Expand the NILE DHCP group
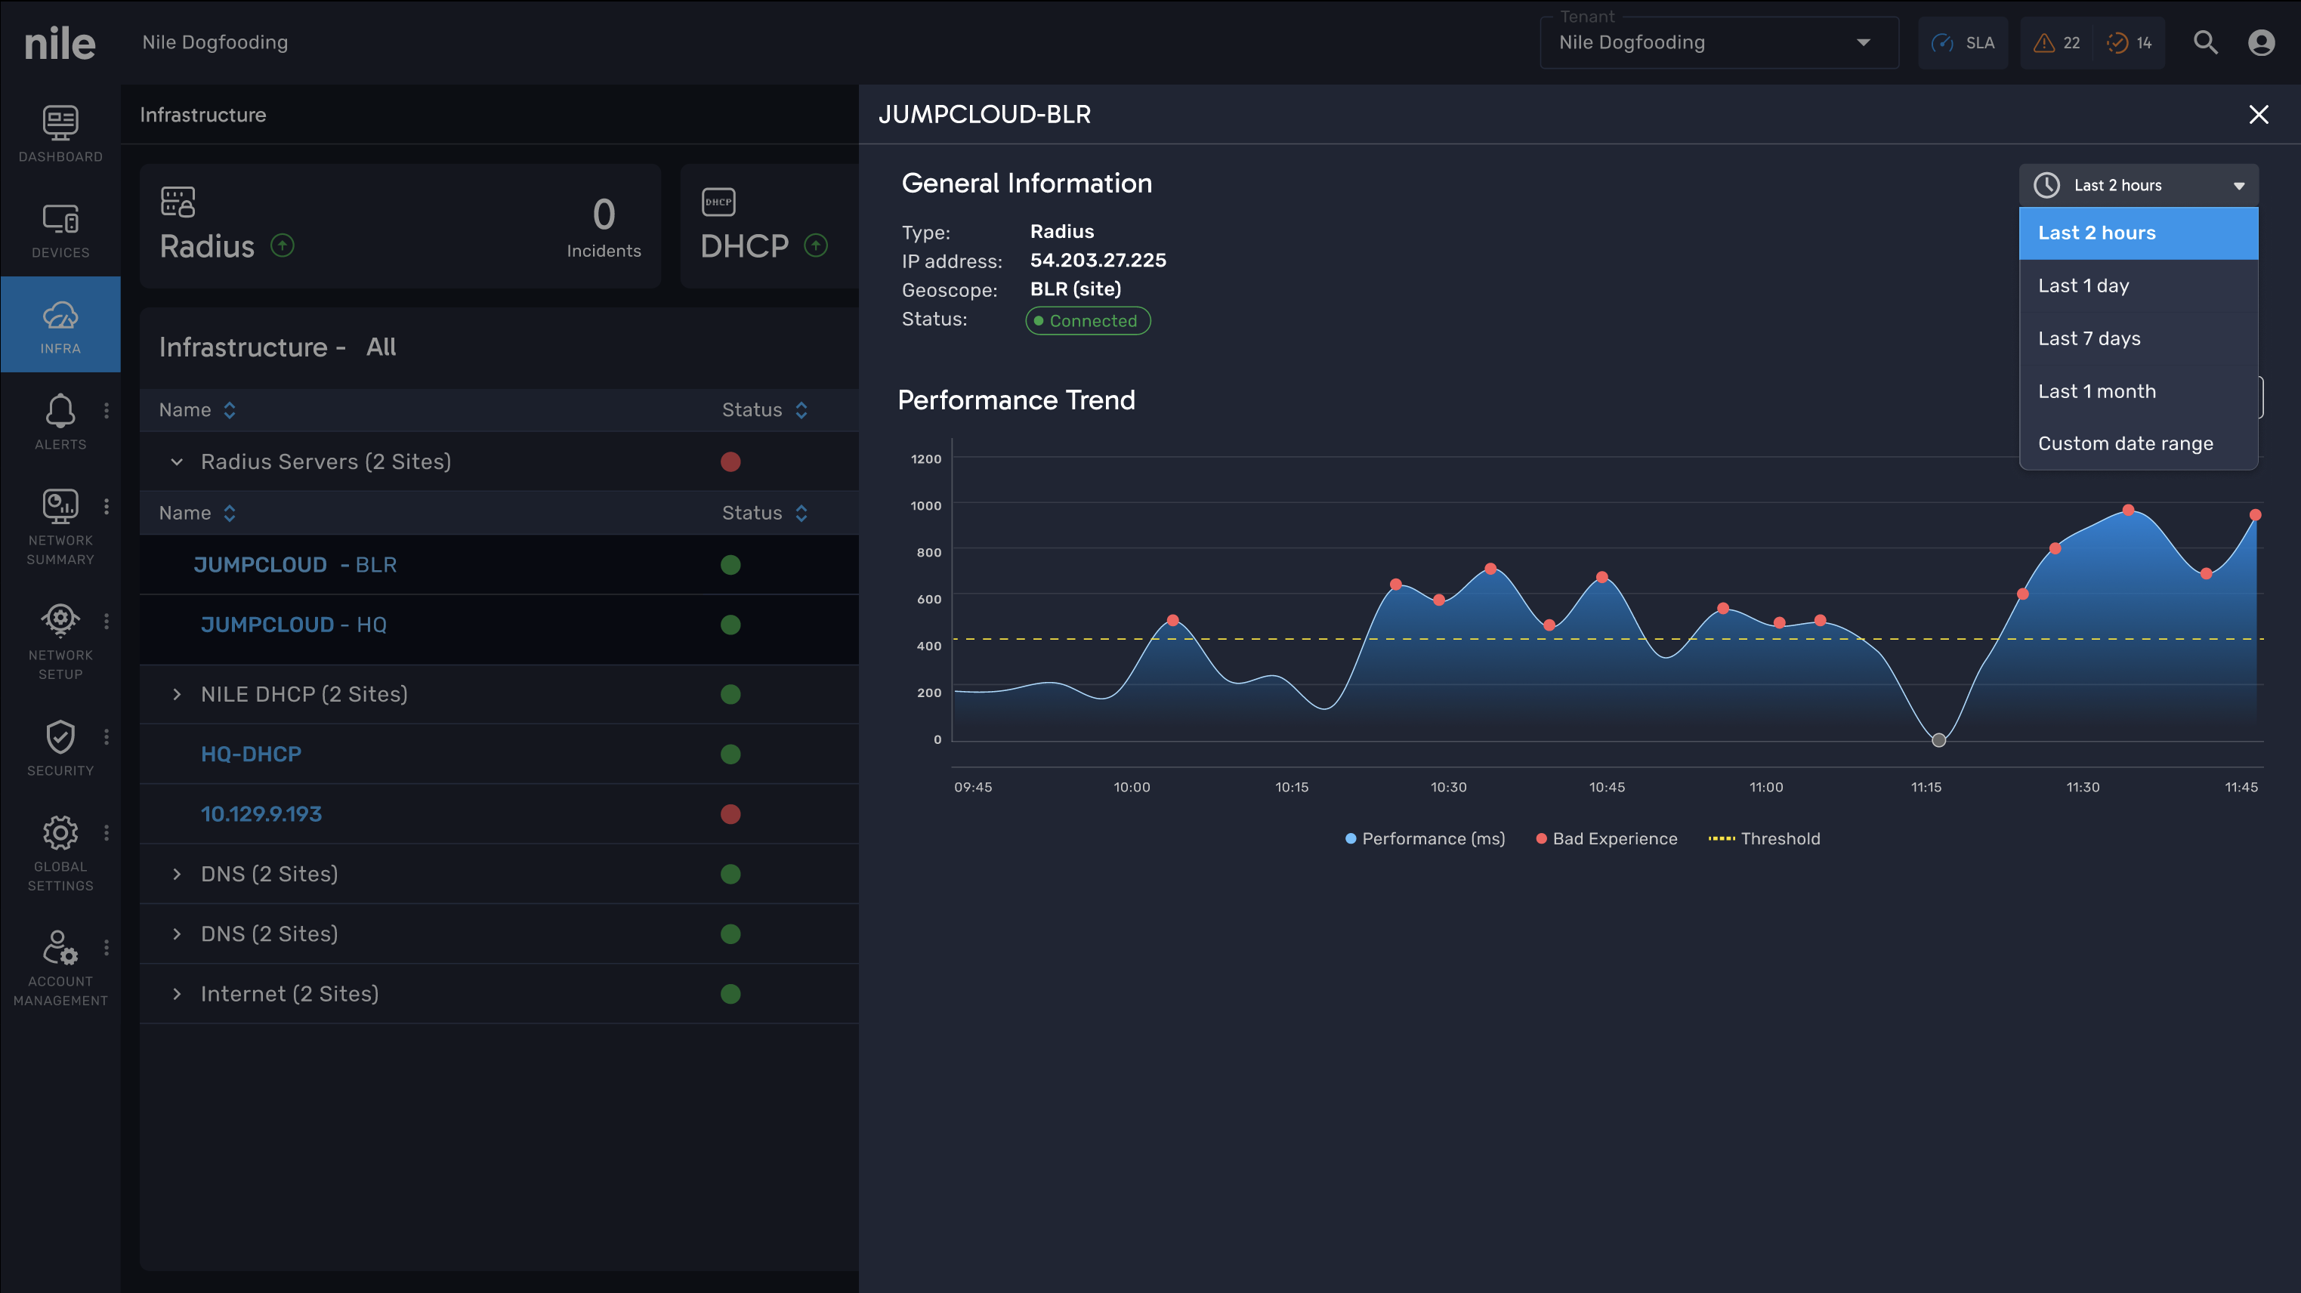The height and width of the screenshot is (1293, 2301). [x=177, y=694]
